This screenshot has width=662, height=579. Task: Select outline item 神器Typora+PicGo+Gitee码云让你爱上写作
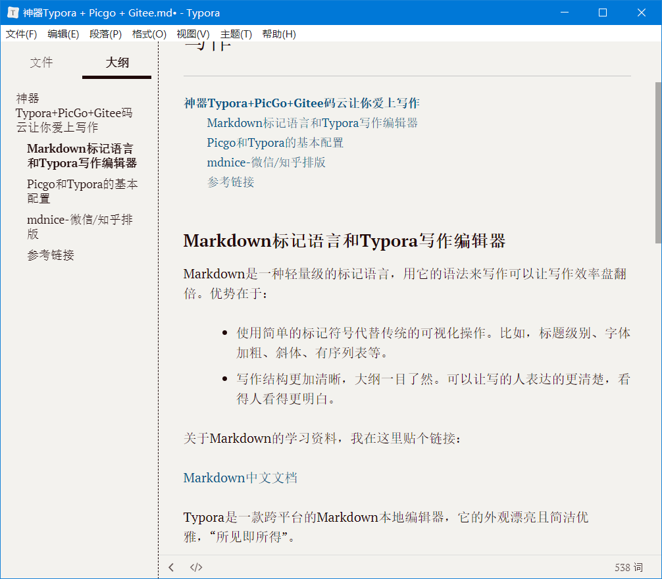tap(74, 113)
